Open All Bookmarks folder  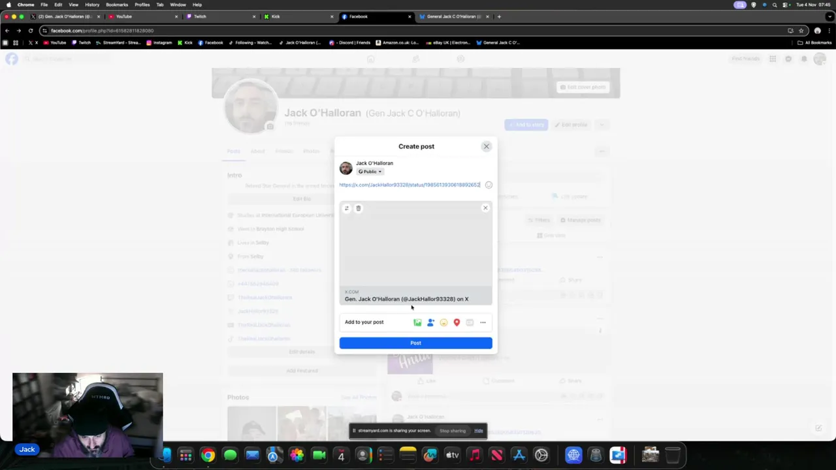814,42
